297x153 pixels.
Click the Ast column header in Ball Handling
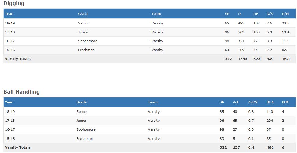[x=235, y=102]
